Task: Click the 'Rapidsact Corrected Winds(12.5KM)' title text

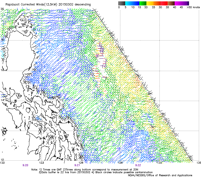Action: click(x=32, y=5)
